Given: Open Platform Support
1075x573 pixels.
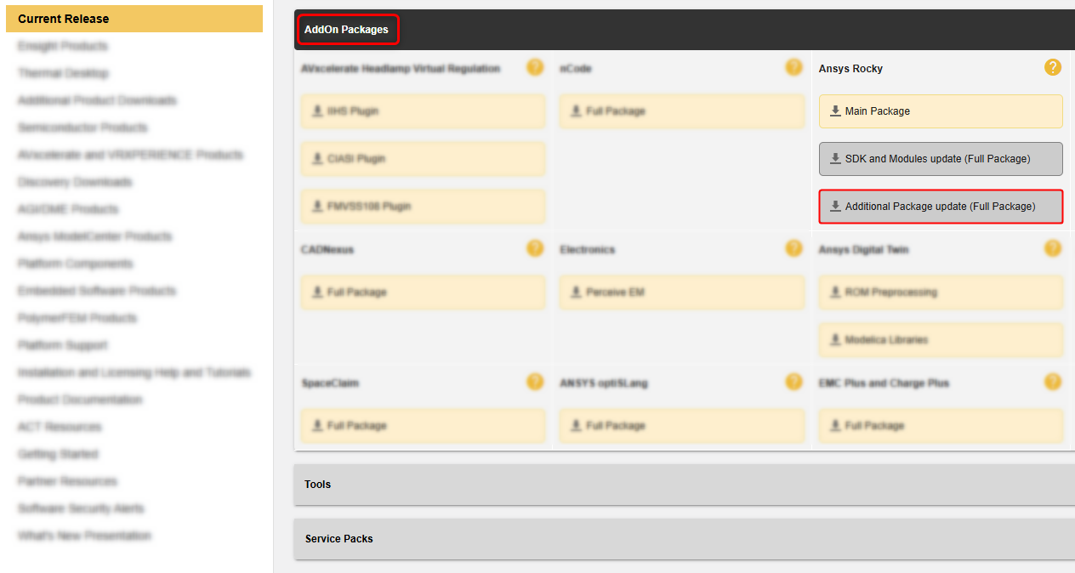Looking at the screenshot, I should click(x=63, y=345).
